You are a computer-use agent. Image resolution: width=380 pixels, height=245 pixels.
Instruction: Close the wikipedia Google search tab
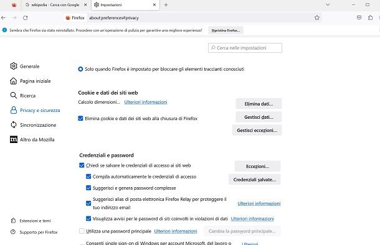click(x=85, y=5)
